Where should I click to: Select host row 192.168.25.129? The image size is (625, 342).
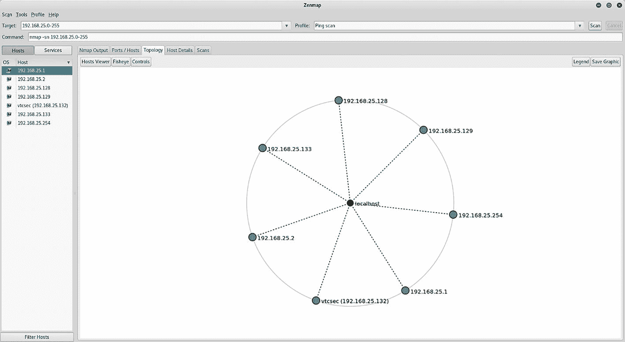click(37, 97)
